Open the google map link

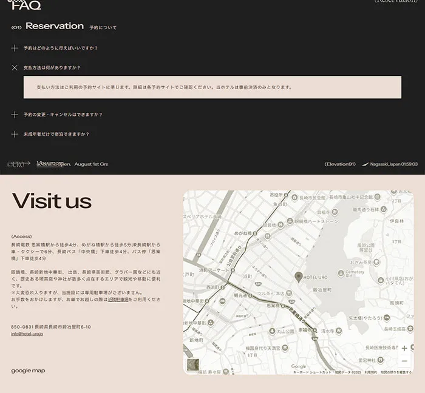28,371
